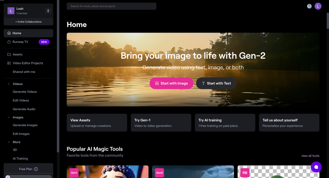Click the help question mark icon
This screenshot has height=178, width=329.
[x=309, y=6]
